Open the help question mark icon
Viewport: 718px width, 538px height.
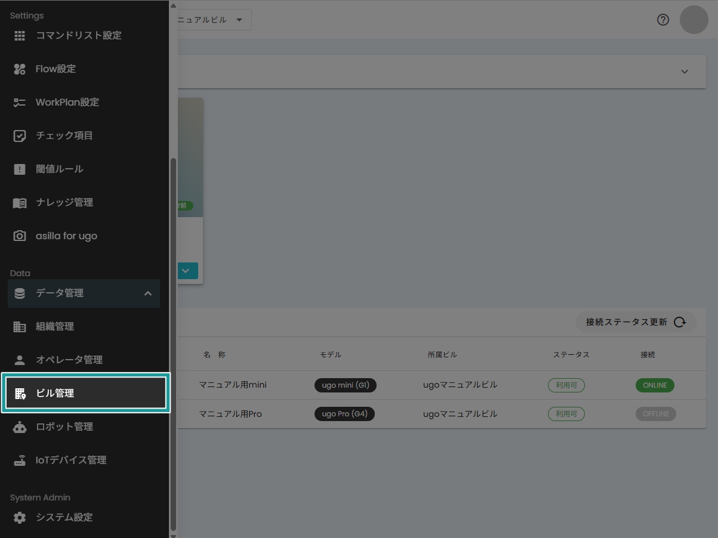(663, 20)
